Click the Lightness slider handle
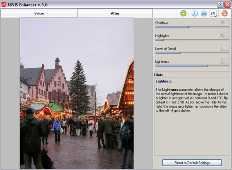Screen dimensions: 232x170 [207, 66]
